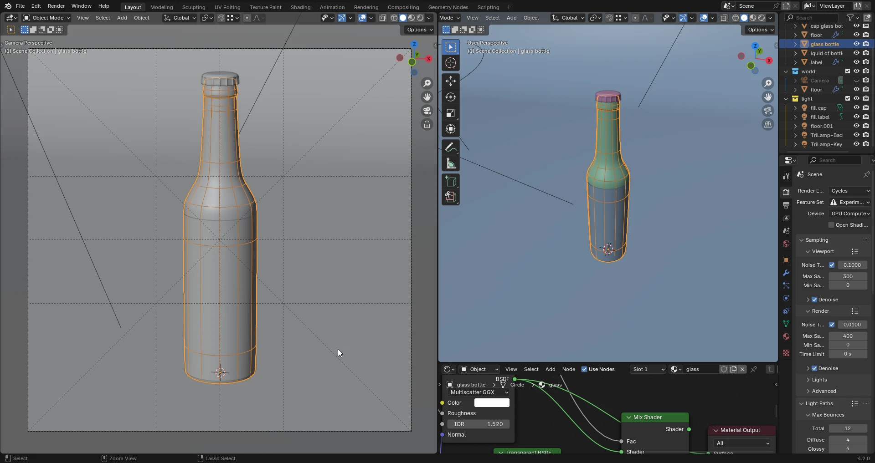The height and width of the screenshot is (463, 875).
Task: Uncheck Denoise under Viewport sampling
Action: click(814, 300)
